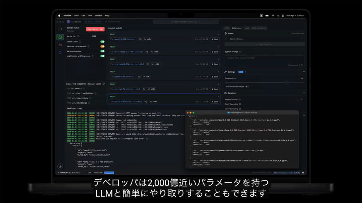Open Control Center in the menu bar

click(283, 16)
